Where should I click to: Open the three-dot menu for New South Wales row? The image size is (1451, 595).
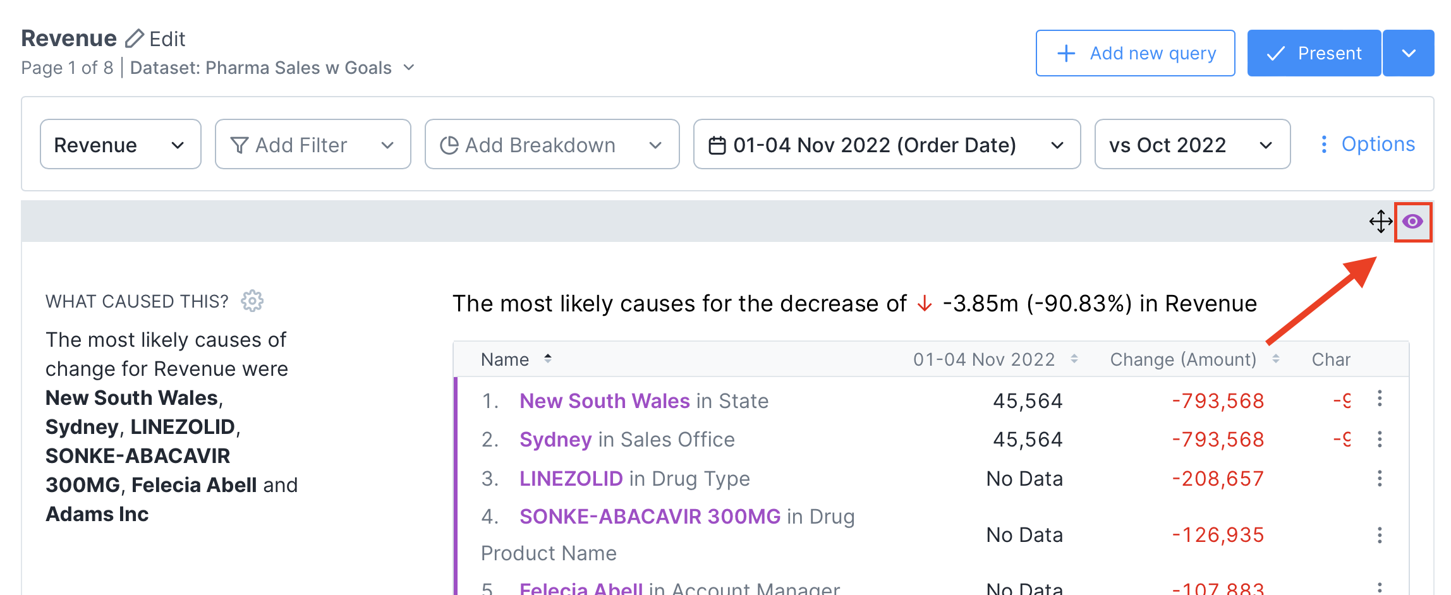[x=1379, y=399]
